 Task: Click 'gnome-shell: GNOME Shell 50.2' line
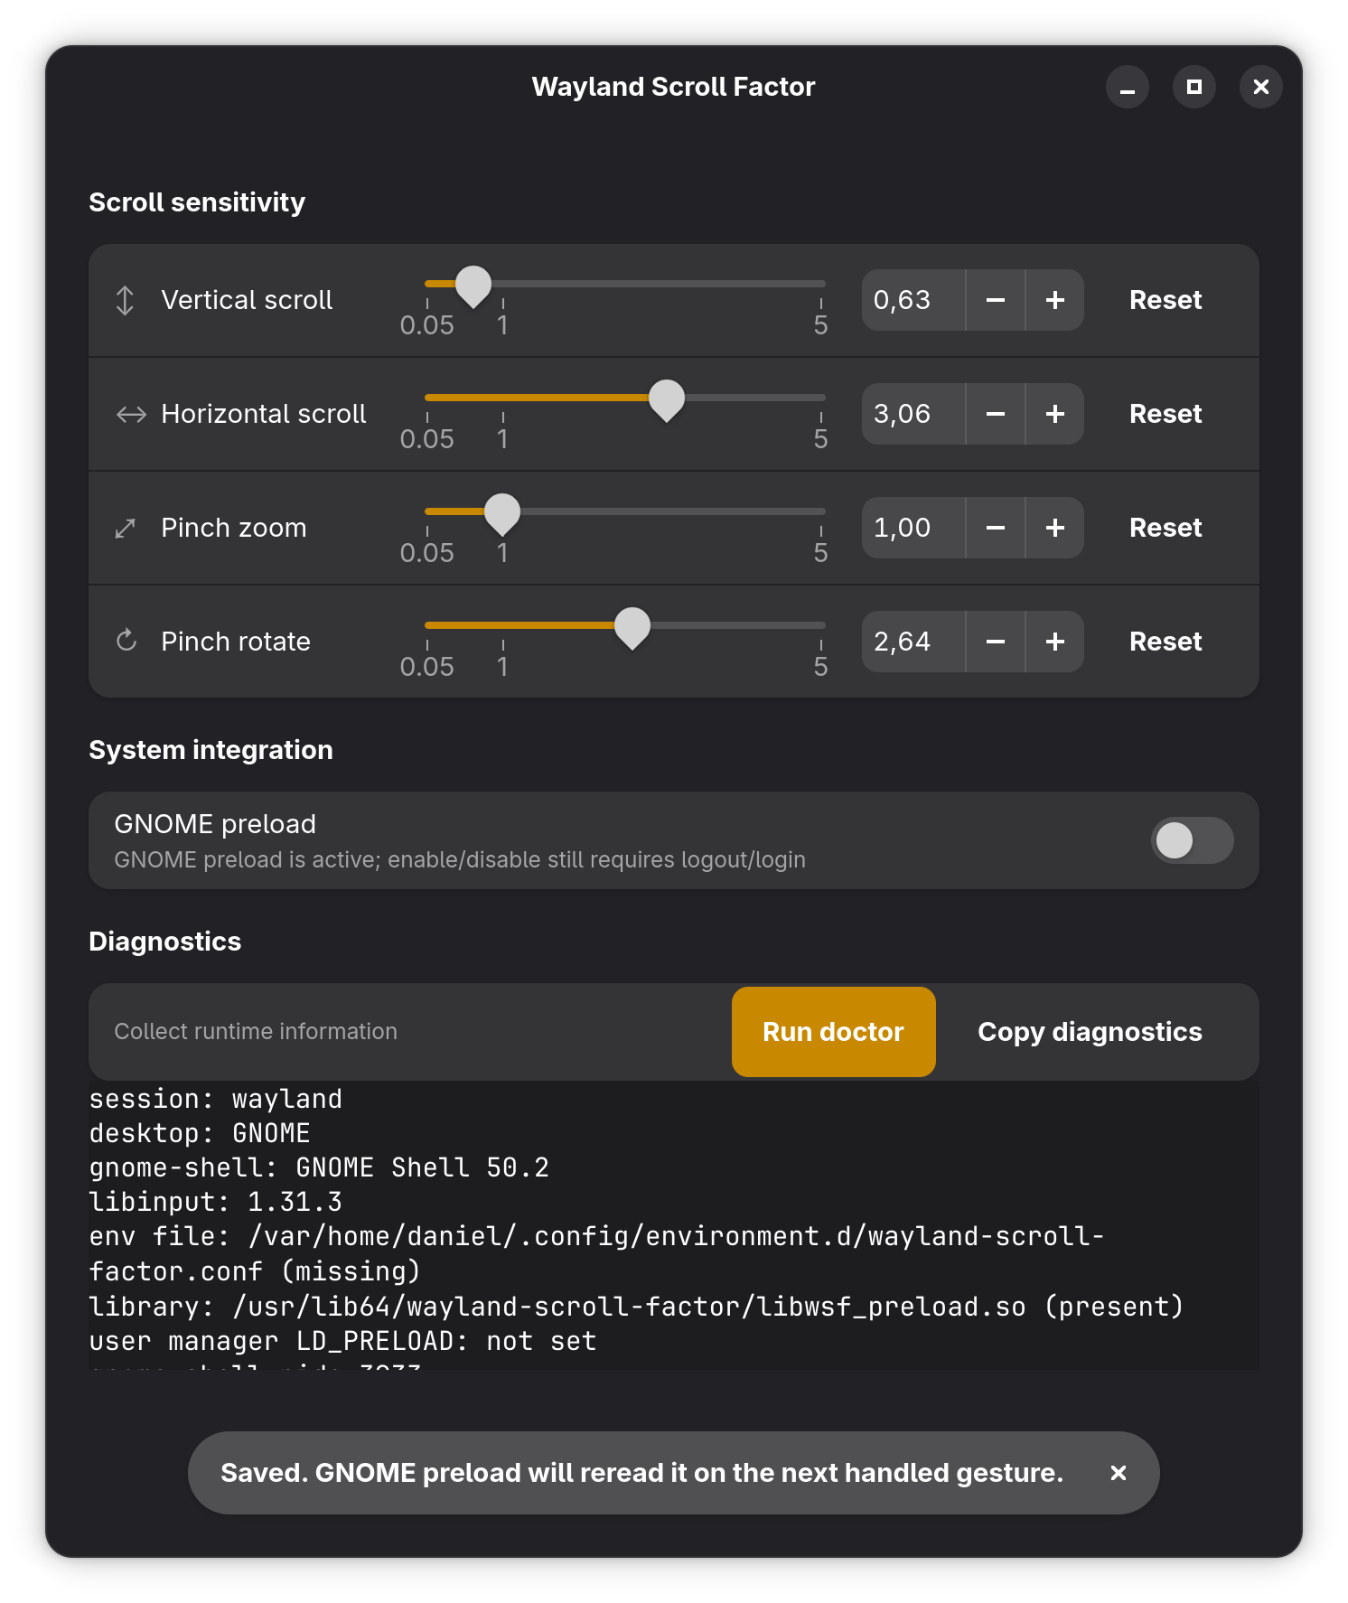click(x=319, y=1167)
